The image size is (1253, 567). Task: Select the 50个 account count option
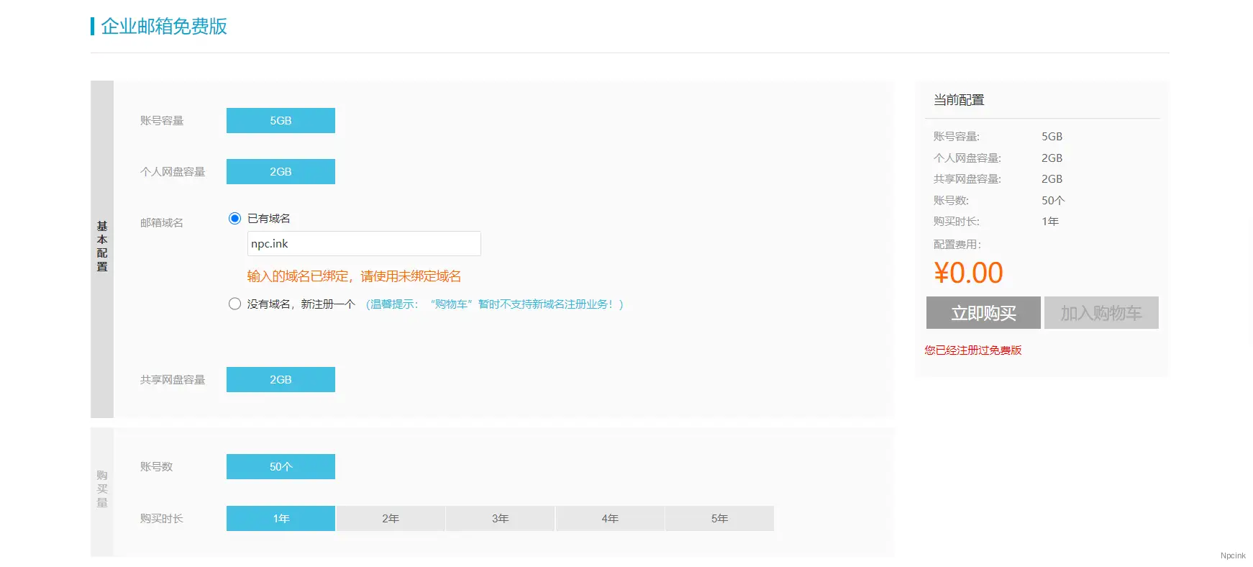click(x=281, y=467)
